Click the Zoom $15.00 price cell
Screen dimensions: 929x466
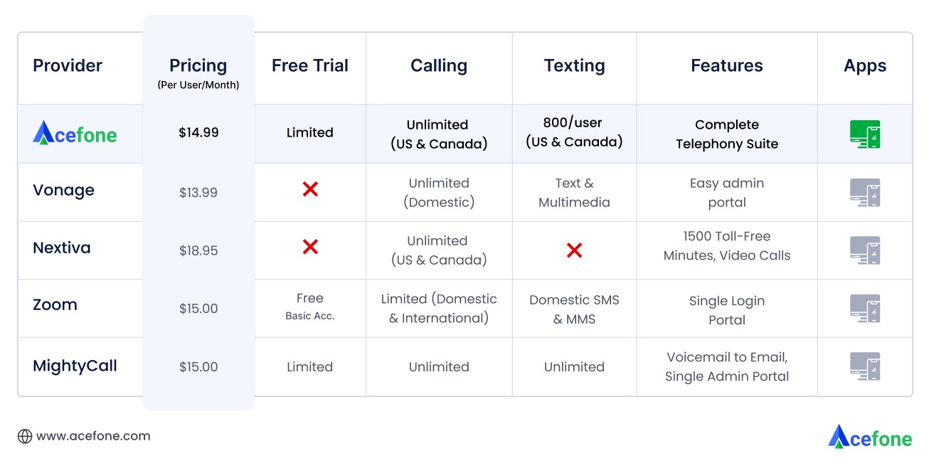pyautogui.click(x=198, y=309)
